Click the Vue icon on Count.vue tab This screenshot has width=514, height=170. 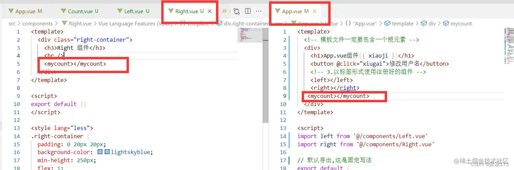(x=64, y=11)
